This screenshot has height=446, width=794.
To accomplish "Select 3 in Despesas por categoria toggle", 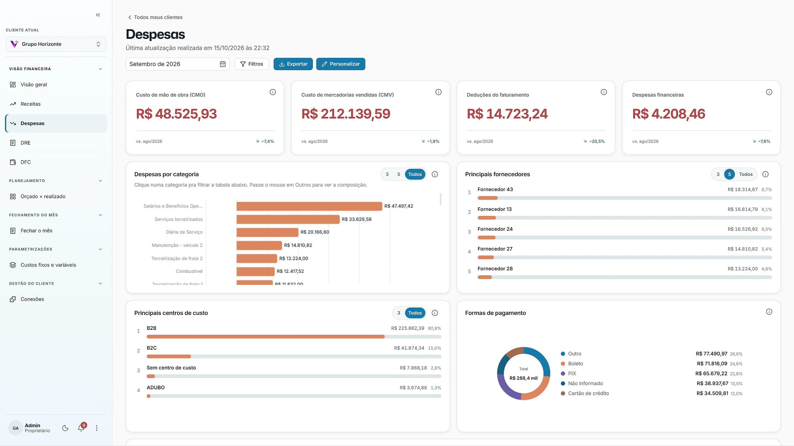I will [387, 174].
